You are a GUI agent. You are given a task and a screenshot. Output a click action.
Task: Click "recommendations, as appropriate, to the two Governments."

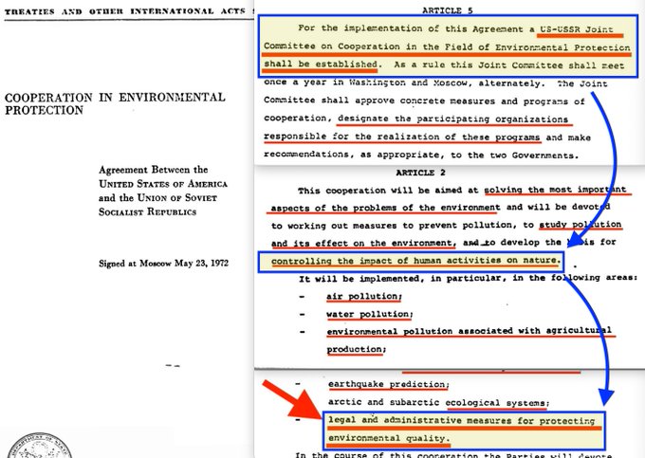coord(421,155)
